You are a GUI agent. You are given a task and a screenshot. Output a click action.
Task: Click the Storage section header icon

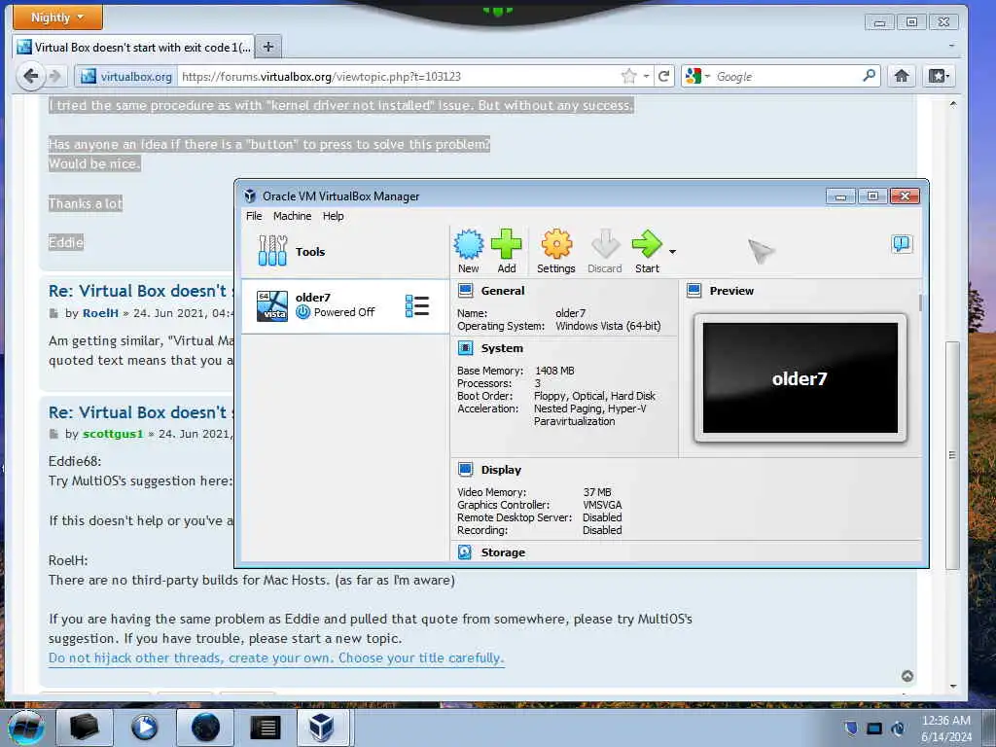tap(465, 552)
